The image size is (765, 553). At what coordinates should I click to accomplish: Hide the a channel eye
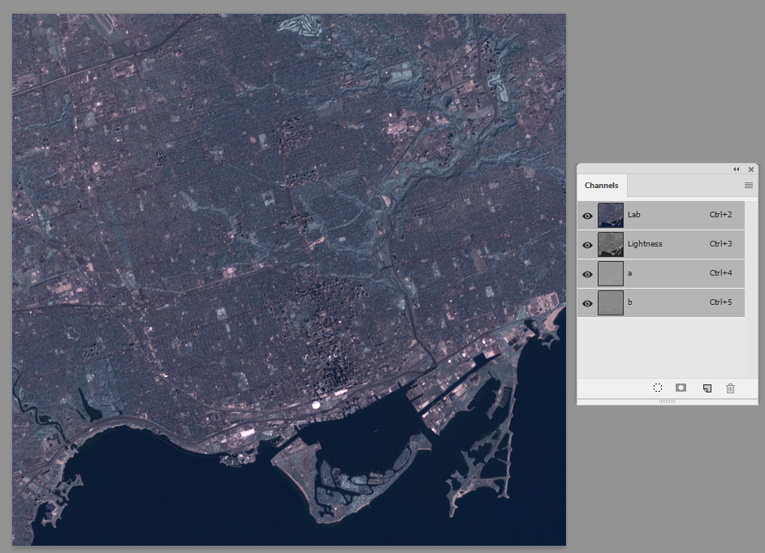point(587,274)
